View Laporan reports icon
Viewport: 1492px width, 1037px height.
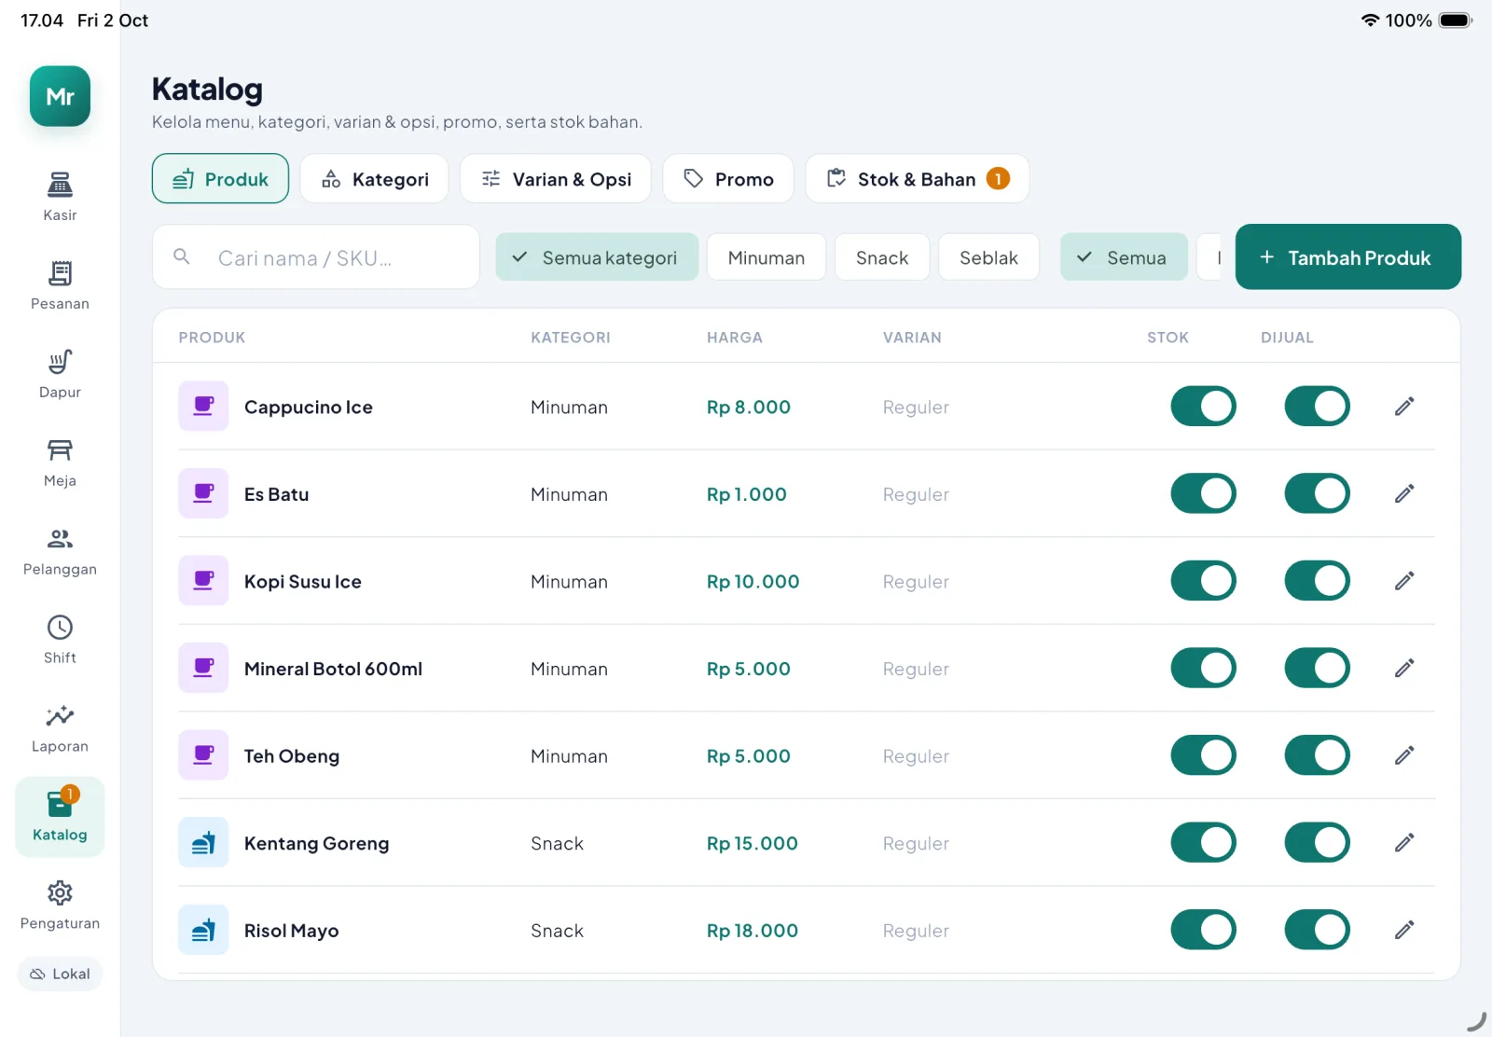[60, 716]
